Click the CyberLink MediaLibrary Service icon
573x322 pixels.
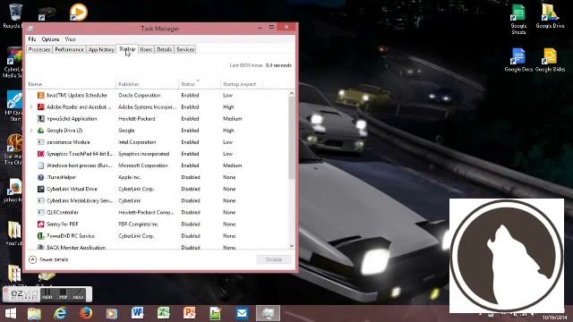coord(41,200)
